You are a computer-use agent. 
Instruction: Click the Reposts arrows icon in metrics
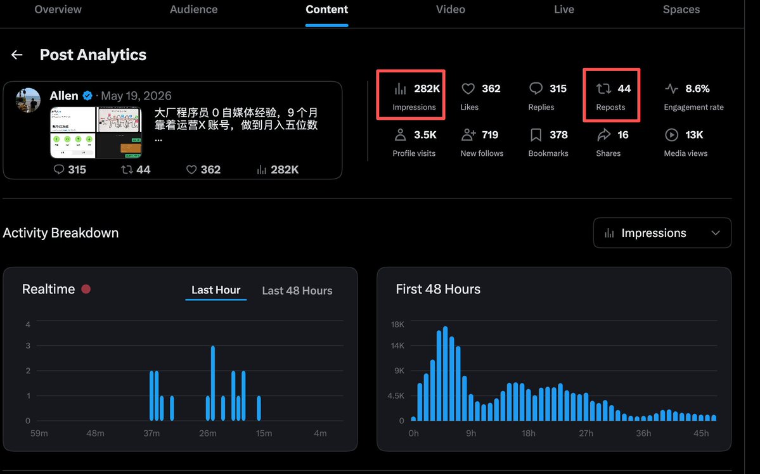pyautogui.click(x=603, y=89)
